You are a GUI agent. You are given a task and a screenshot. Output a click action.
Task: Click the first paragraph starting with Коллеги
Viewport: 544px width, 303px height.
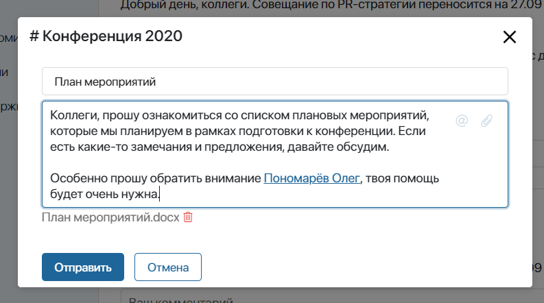[x=239, y=131]
